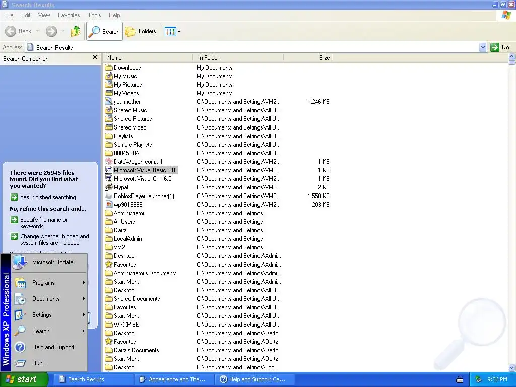The height and width of the screenshot is (387, 516).
Task: Select Microsoft Visual C++ 6.0 shortcut icon
Action: point(109,179)
